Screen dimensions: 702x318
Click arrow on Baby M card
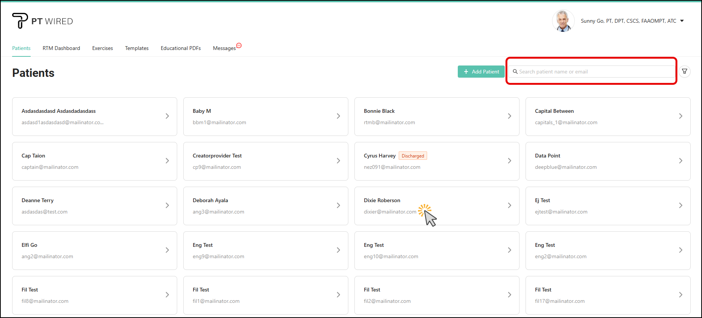338,116
